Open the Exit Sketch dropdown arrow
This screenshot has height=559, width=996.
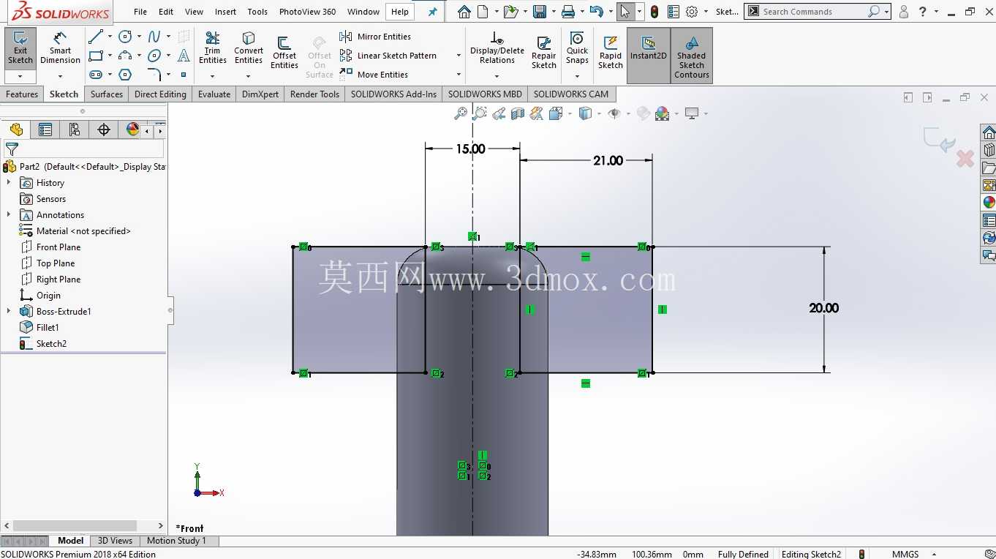(x=20, y=76)
